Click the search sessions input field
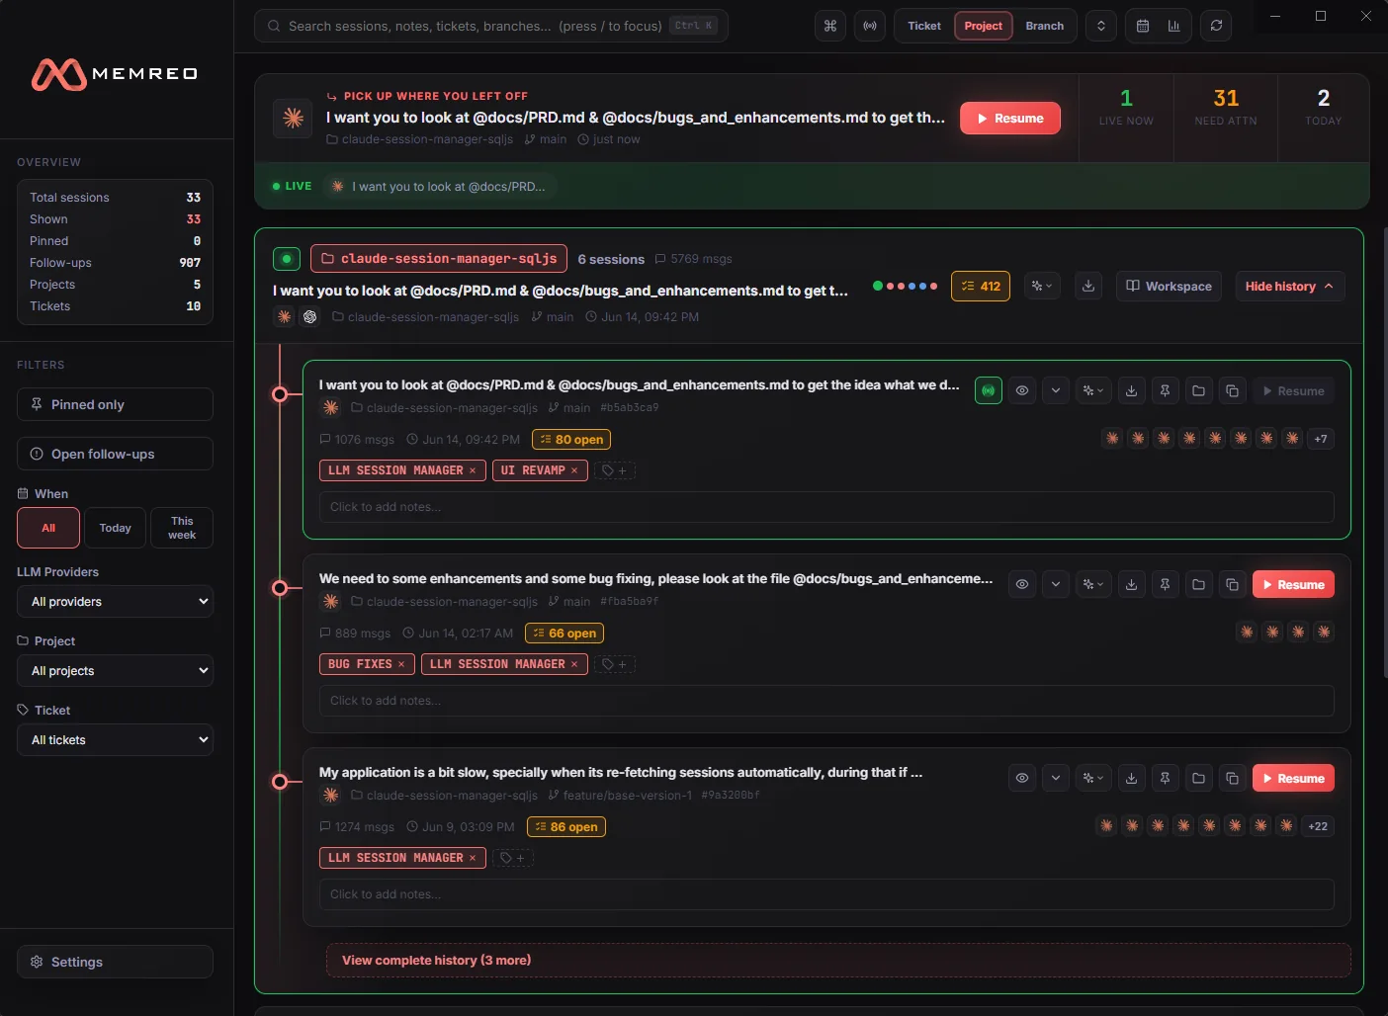The height and width of the screenshot is (1016, 1388). pos(491,26)
